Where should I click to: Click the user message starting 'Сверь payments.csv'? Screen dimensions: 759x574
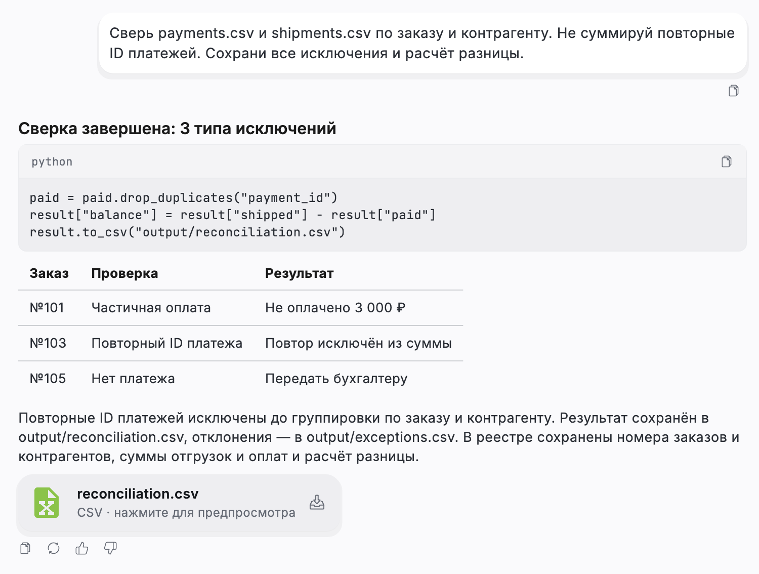click(423, 43)
